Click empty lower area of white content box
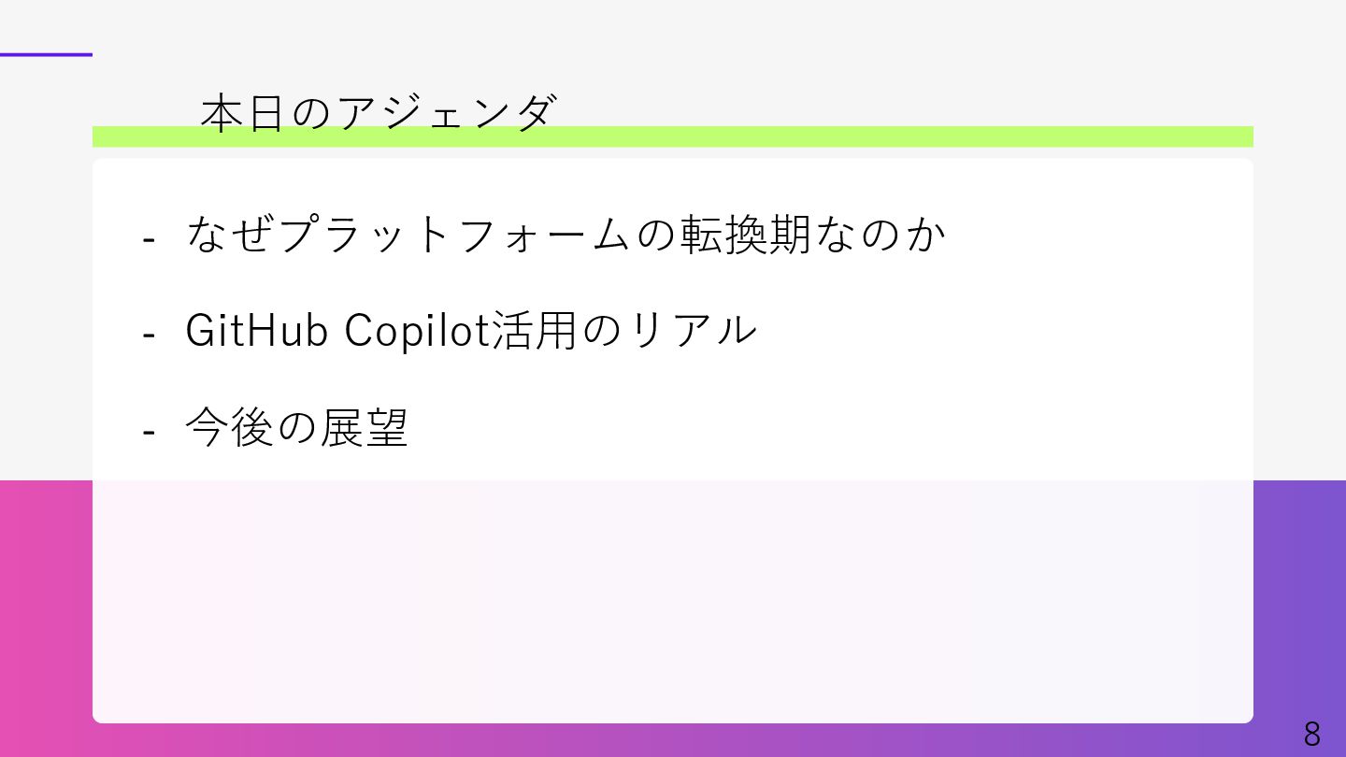The width and height of the screenshot is (1346, 757). (x=672, y=598)
